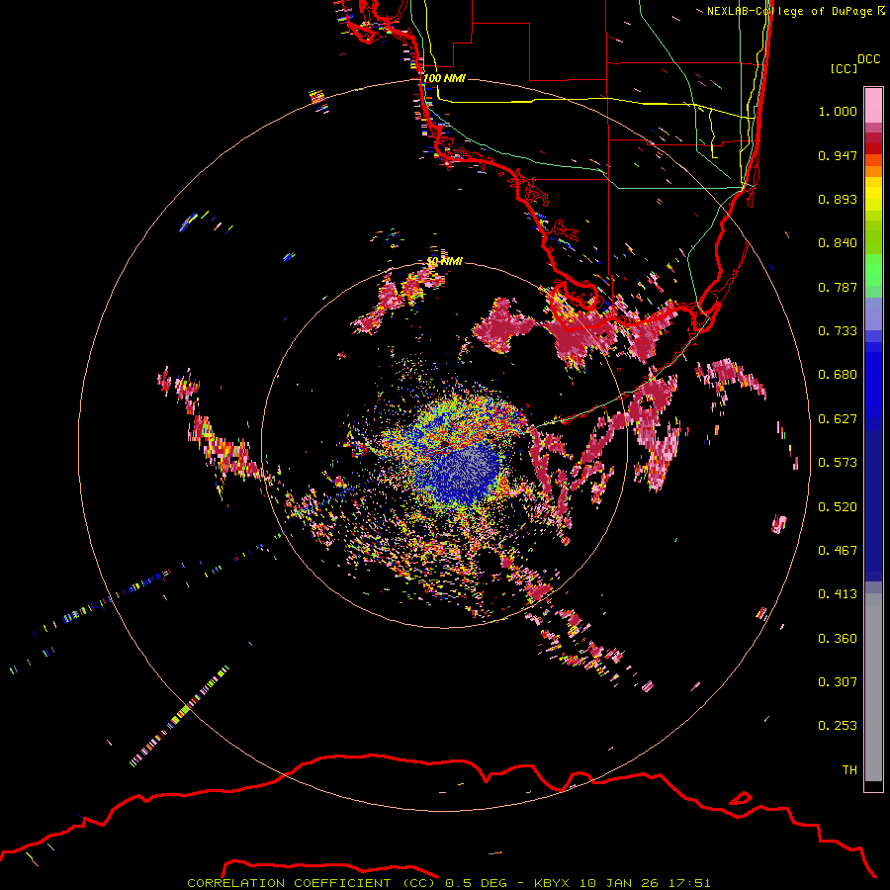Click the 100 NMI range ring label
890x890 pixels.
pyautogui.click(x=444, y=78)
